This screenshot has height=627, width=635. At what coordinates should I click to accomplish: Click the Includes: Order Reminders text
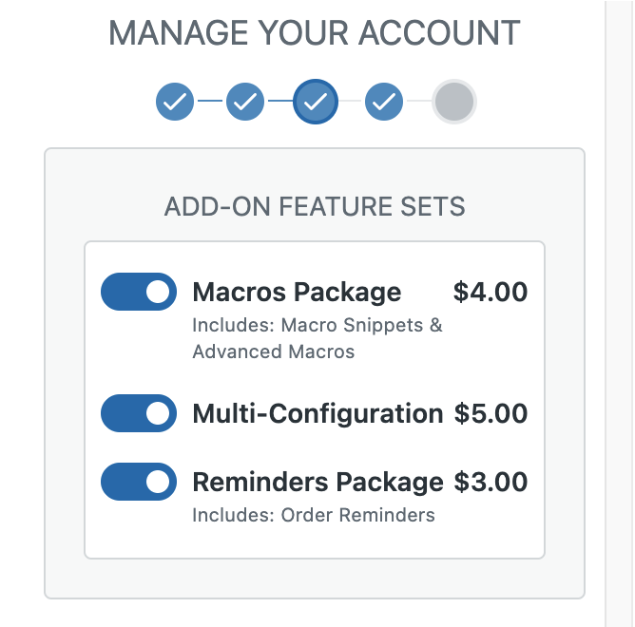tap(314, 515)
